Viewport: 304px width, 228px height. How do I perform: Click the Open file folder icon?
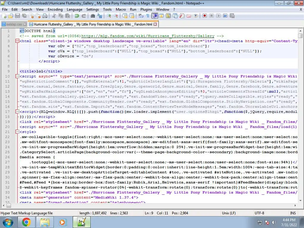pos(11,16)
